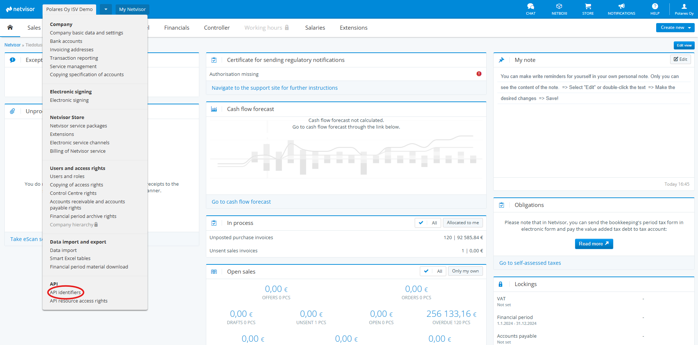Expand the Create new dropdown
698x345 pixels.
click(675, 27)
